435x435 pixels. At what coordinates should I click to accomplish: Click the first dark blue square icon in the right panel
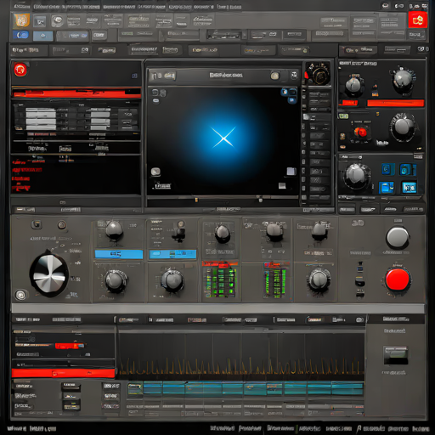[x=387, y=169]
